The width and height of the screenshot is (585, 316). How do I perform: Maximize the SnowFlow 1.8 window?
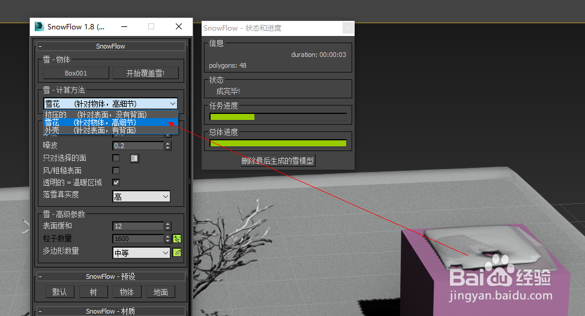[151, 26]
